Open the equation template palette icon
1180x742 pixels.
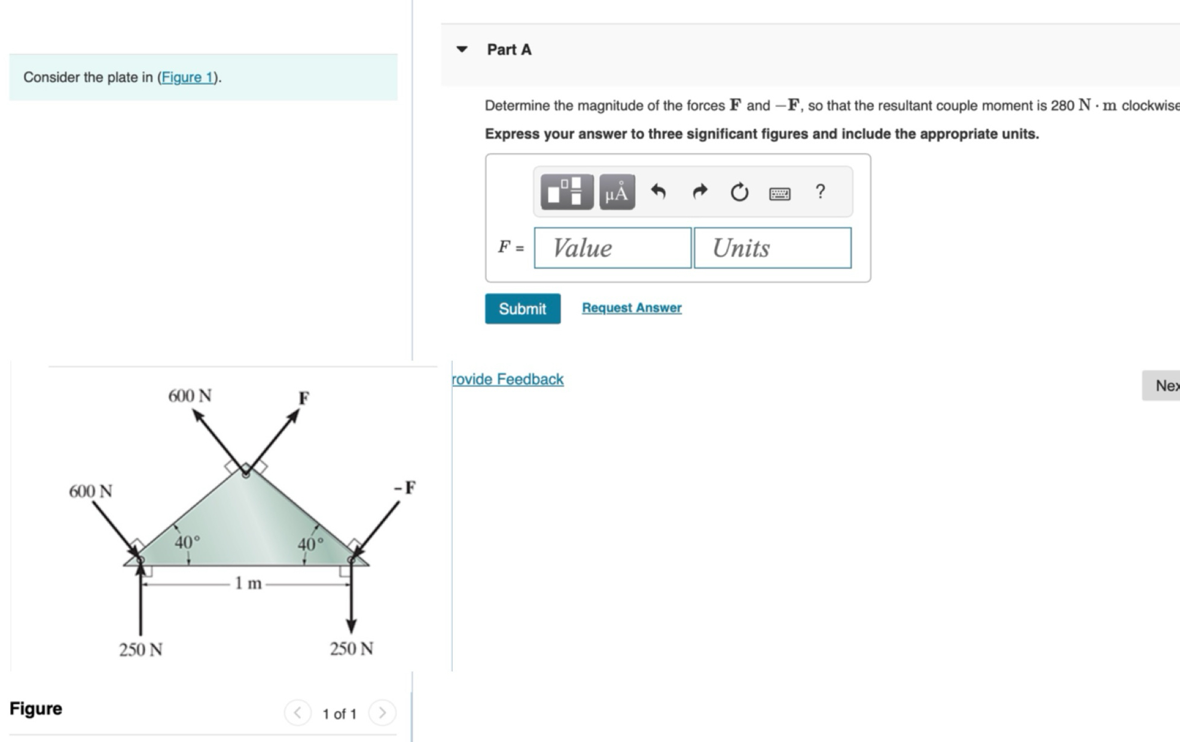[565, 193]
